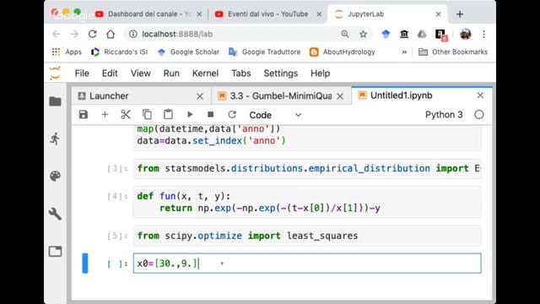Open the Help menu
The width and height of the screenshot is (540, 304).
[x=321, y=73]
